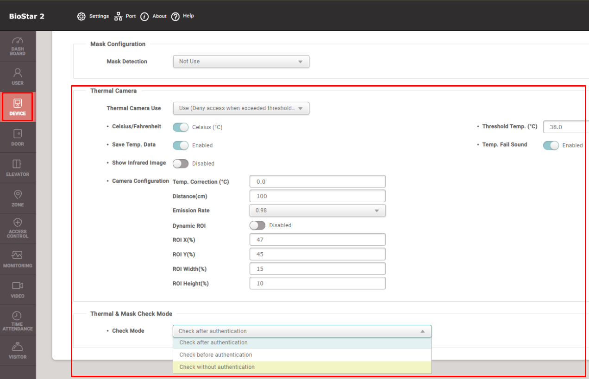Toggle the Celsius/Fahrenheit switch
This screenshot has height=379, width=589.
[181, 127]
